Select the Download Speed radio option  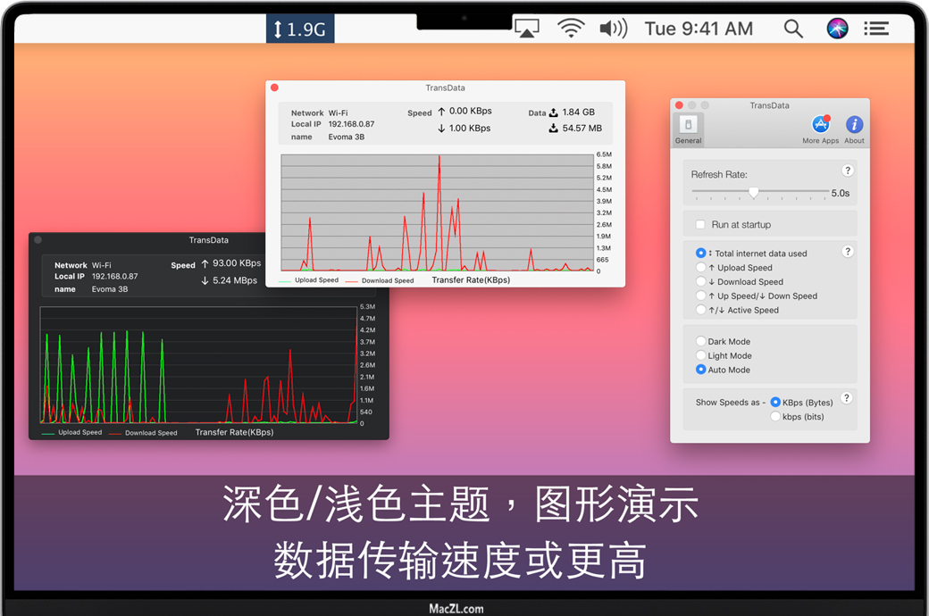click(x=701, y=281)
